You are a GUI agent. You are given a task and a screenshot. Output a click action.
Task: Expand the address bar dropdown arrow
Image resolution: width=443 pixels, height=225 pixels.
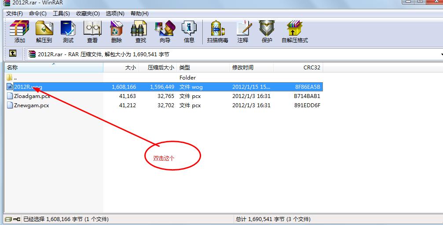tap(441, 54)
